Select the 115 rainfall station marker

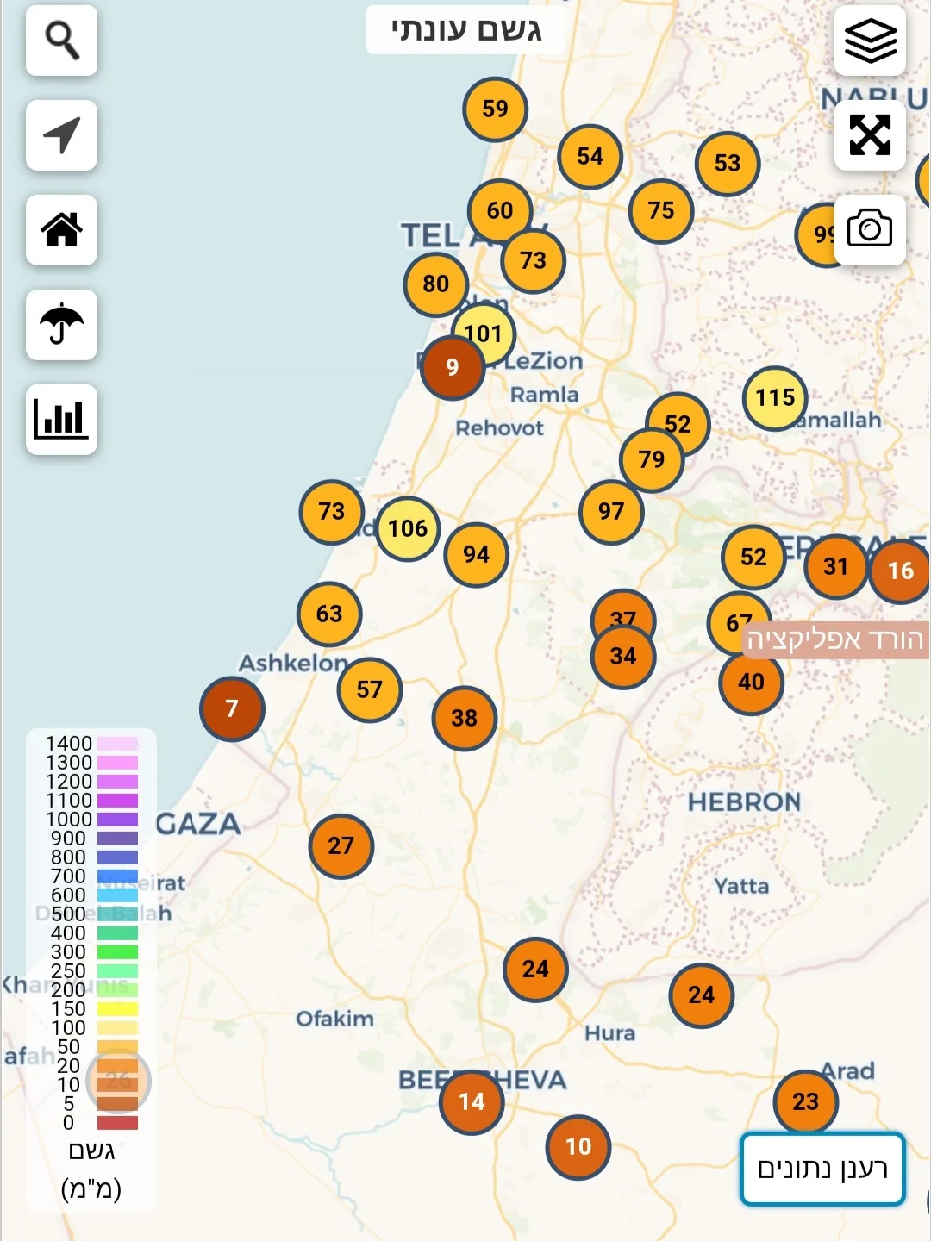[775, 398]
